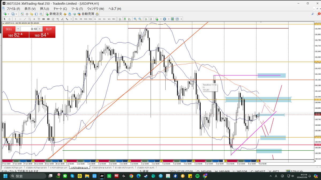Image resolution: width=321 pixels, height=180 pixels.
Task: Click the lot volume field 0.10
Action: [x=29, y=29]
